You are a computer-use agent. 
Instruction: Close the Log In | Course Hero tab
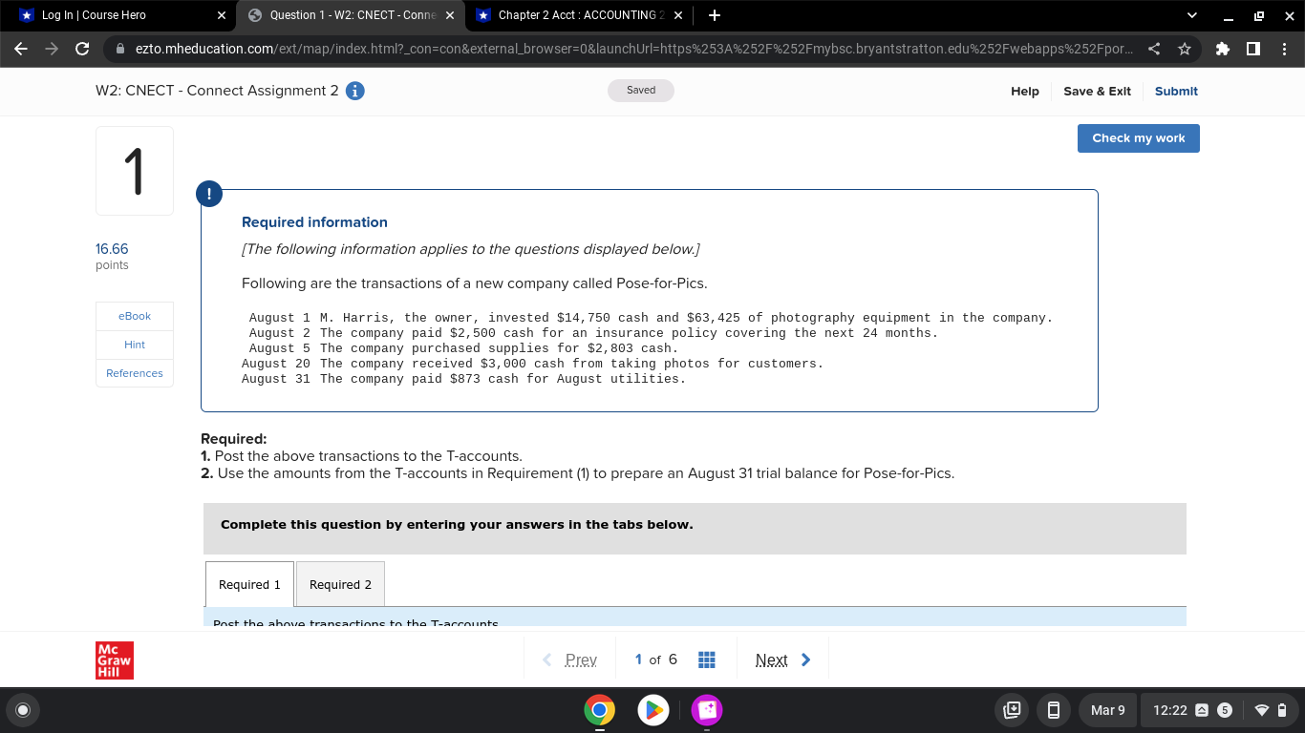(222, 15)
